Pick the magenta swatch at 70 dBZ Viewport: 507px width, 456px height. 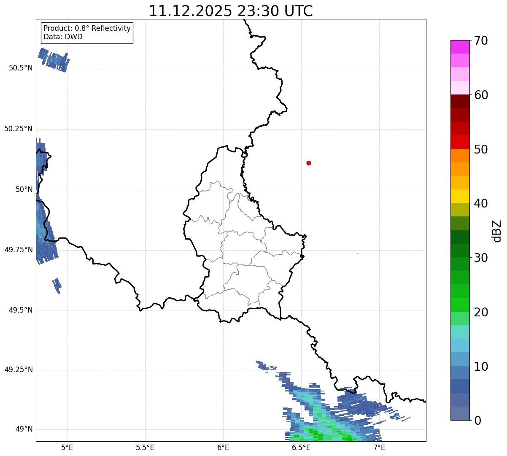point(460,47)
